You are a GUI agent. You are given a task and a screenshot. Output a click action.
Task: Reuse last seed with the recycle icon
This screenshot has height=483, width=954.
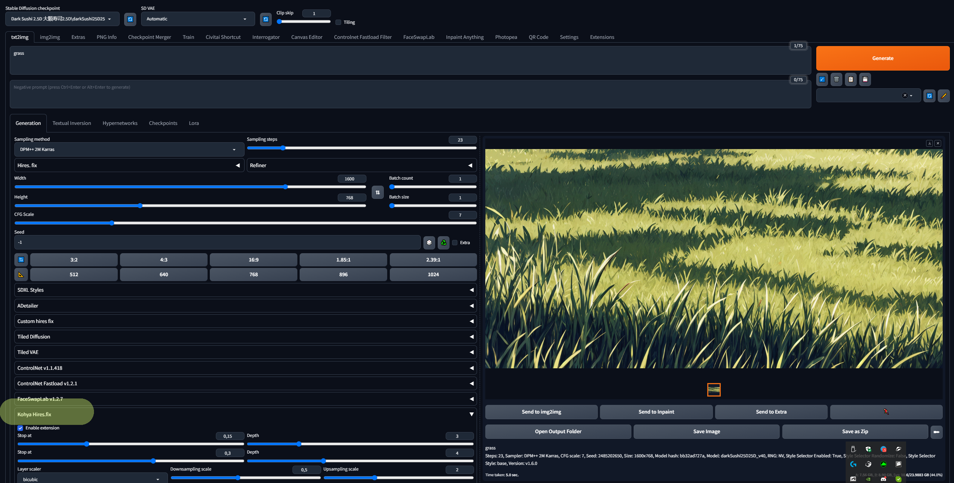(443, 243)
